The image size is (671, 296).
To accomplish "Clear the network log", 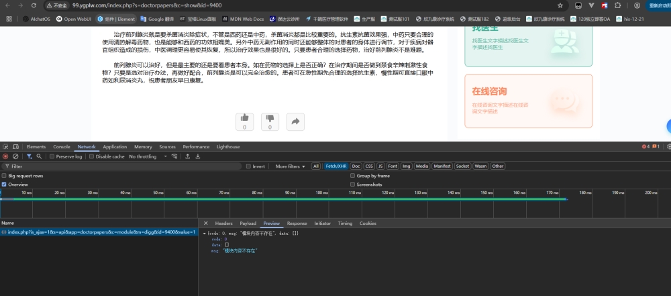I will (x=15, y=156).
